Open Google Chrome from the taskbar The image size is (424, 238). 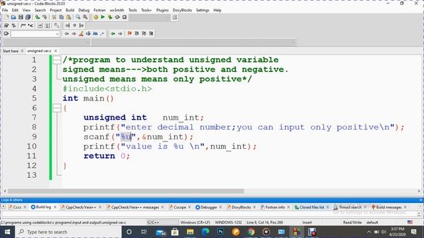coord(251,232)
